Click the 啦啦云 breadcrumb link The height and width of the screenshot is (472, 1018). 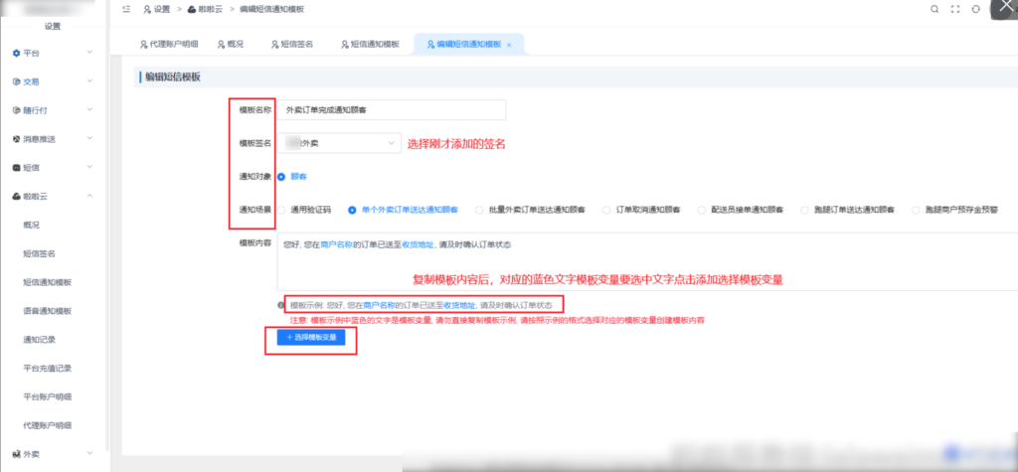(x=210, y=9)
